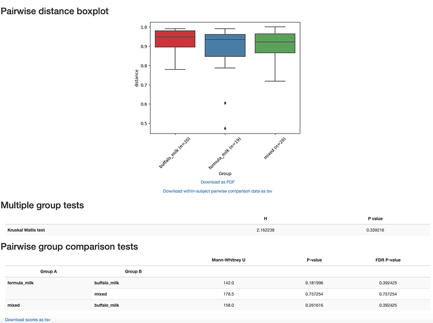Click the lowest formula_milk outlier point
This screenshot has height=323, width=433.
[x=225, y=129]
